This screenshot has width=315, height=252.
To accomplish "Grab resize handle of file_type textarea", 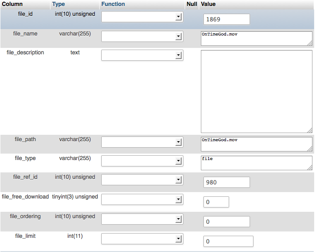I will (x=310, y=168).
